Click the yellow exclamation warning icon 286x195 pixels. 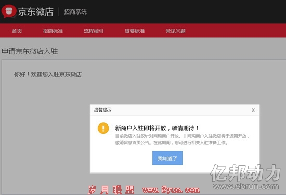tap(103, 128)
